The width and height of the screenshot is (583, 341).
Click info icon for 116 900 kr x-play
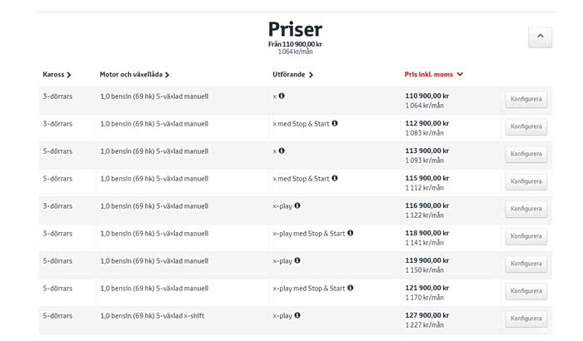point(297,205)
